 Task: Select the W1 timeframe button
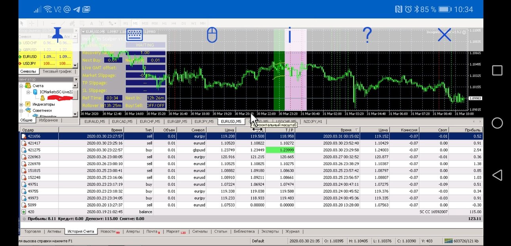pyautogui.click(x=193, y=23)
